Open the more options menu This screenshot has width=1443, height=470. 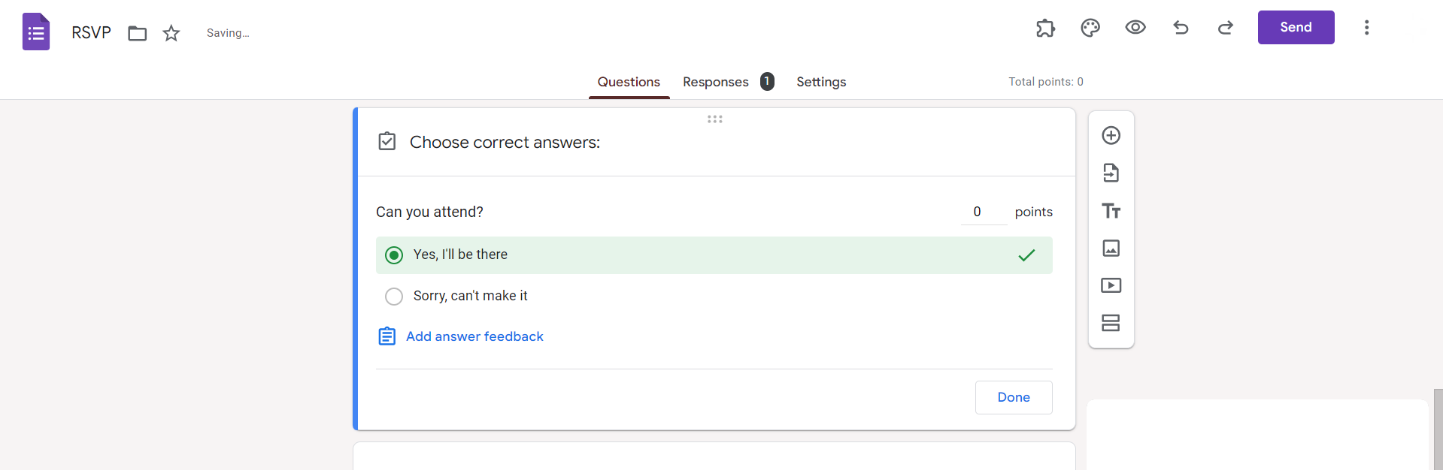pos(1366,28)
